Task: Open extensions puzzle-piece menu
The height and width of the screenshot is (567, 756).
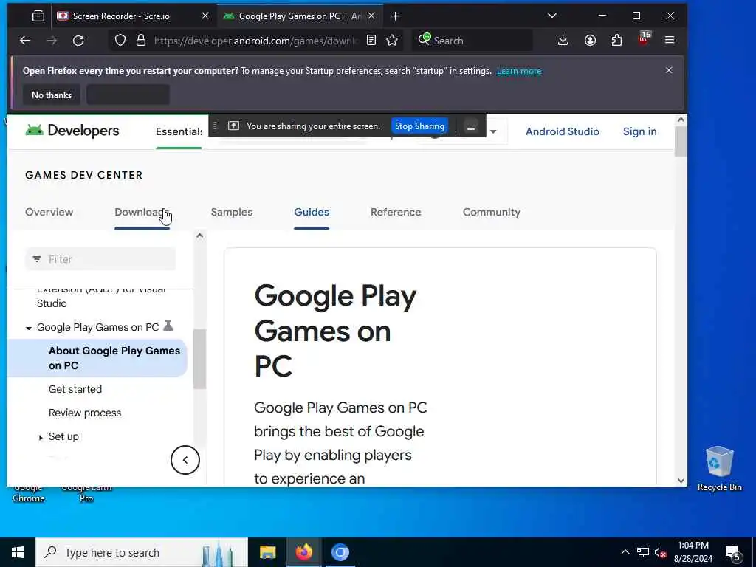Action: (x=616, y=41)
